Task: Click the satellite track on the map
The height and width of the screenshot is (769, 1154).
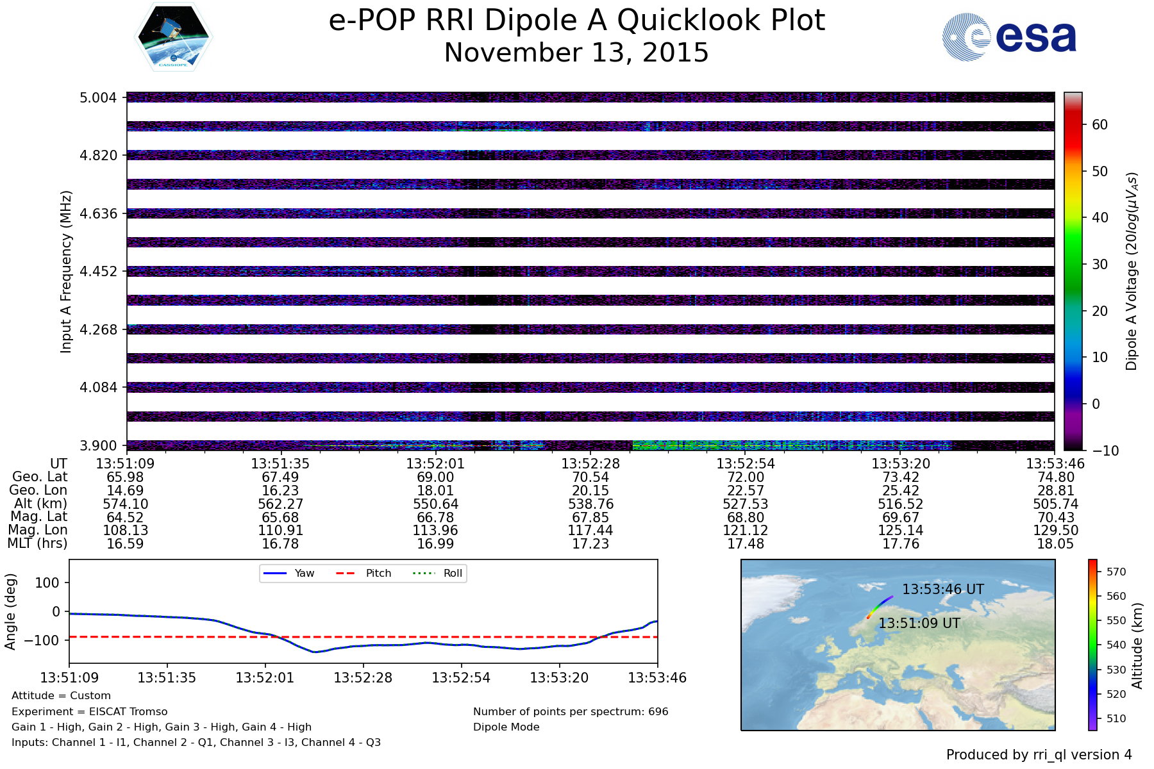Action: [x=879, y=606]
